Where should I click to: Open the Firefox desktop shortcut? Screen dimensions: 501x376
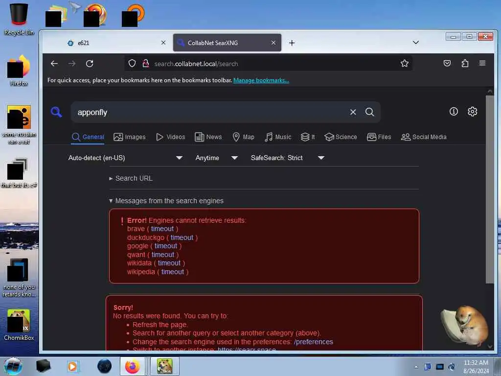(x=19, y=70)
